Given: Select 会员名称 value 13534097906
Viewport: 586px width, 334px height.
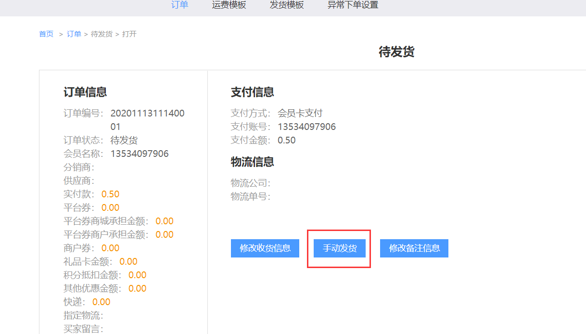Looking at the screenshot, I should [140, 154].
